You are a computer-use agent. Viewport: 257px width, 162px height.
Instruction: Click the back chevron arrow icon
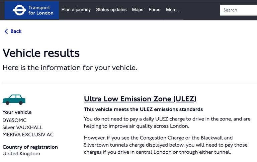(6, 31)
